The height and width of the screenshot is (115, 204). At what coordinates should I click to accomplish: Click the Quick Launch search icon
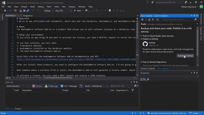pyautogui.click(x=186, y=2)
